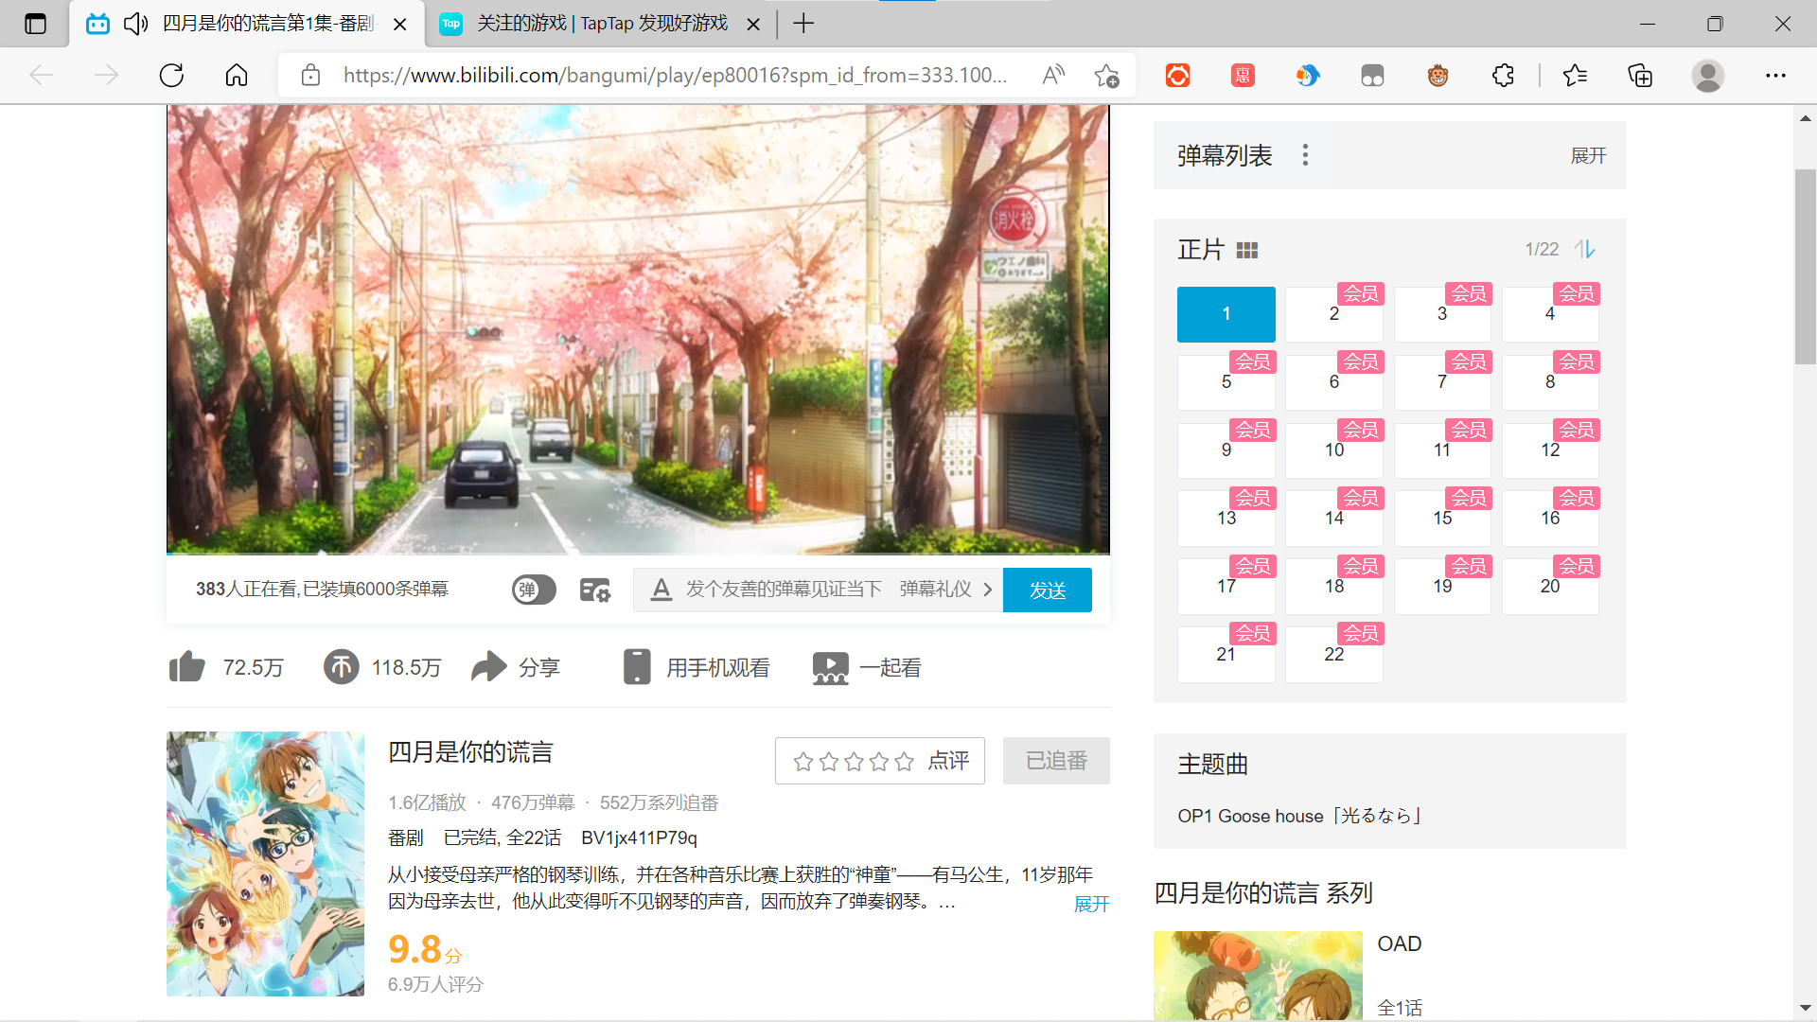Select episode 1

pos(1226,314)
